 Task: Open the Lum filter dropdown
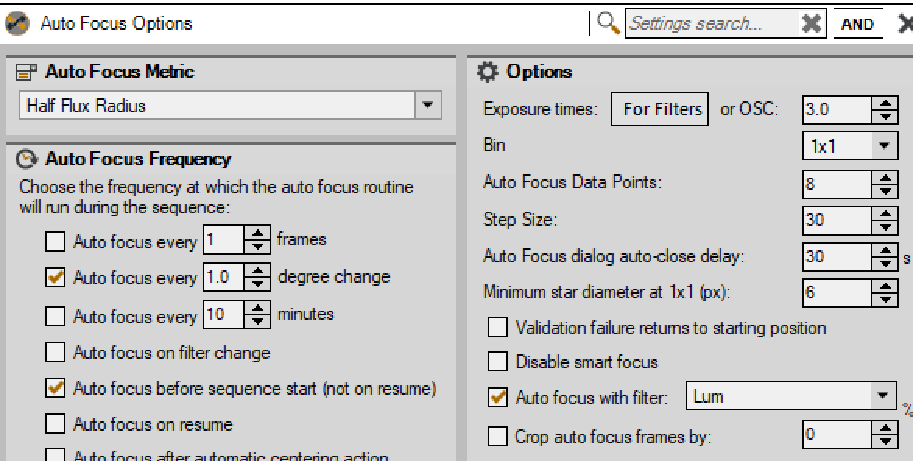(882, 397)
